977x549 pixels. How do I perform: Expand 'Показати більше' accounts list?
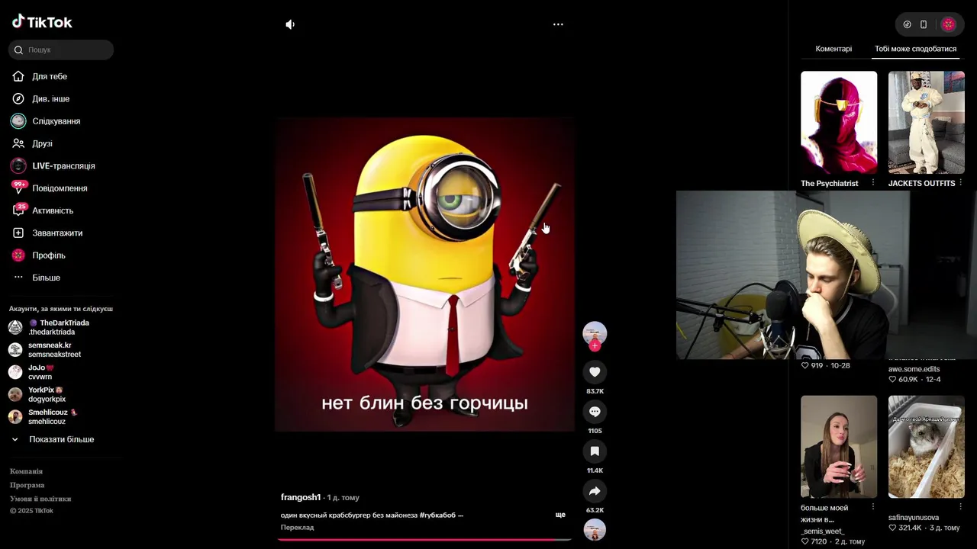click(61, 439)
